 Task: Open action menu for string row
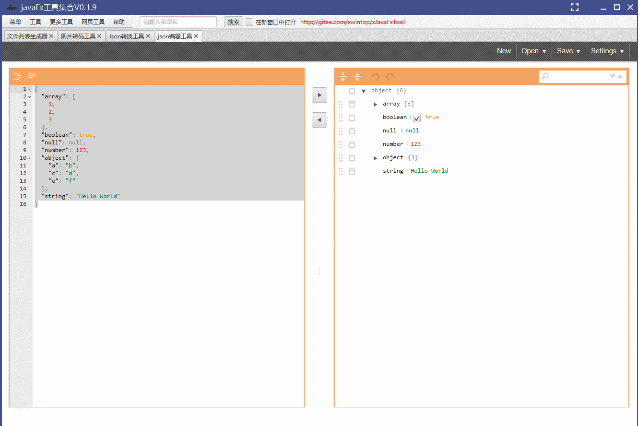click(352, 171)
